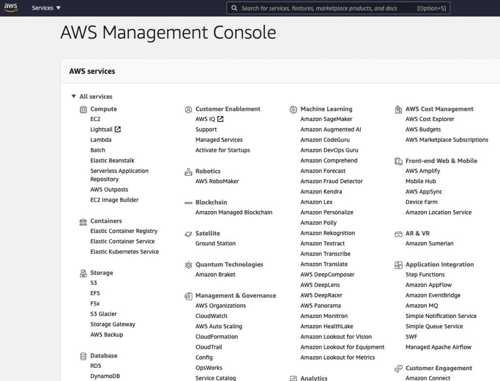Open Amazon Lookout for Vision
The height and width of the screenshot is (381, 500).
pyautogui.click(x=336, y=337)
